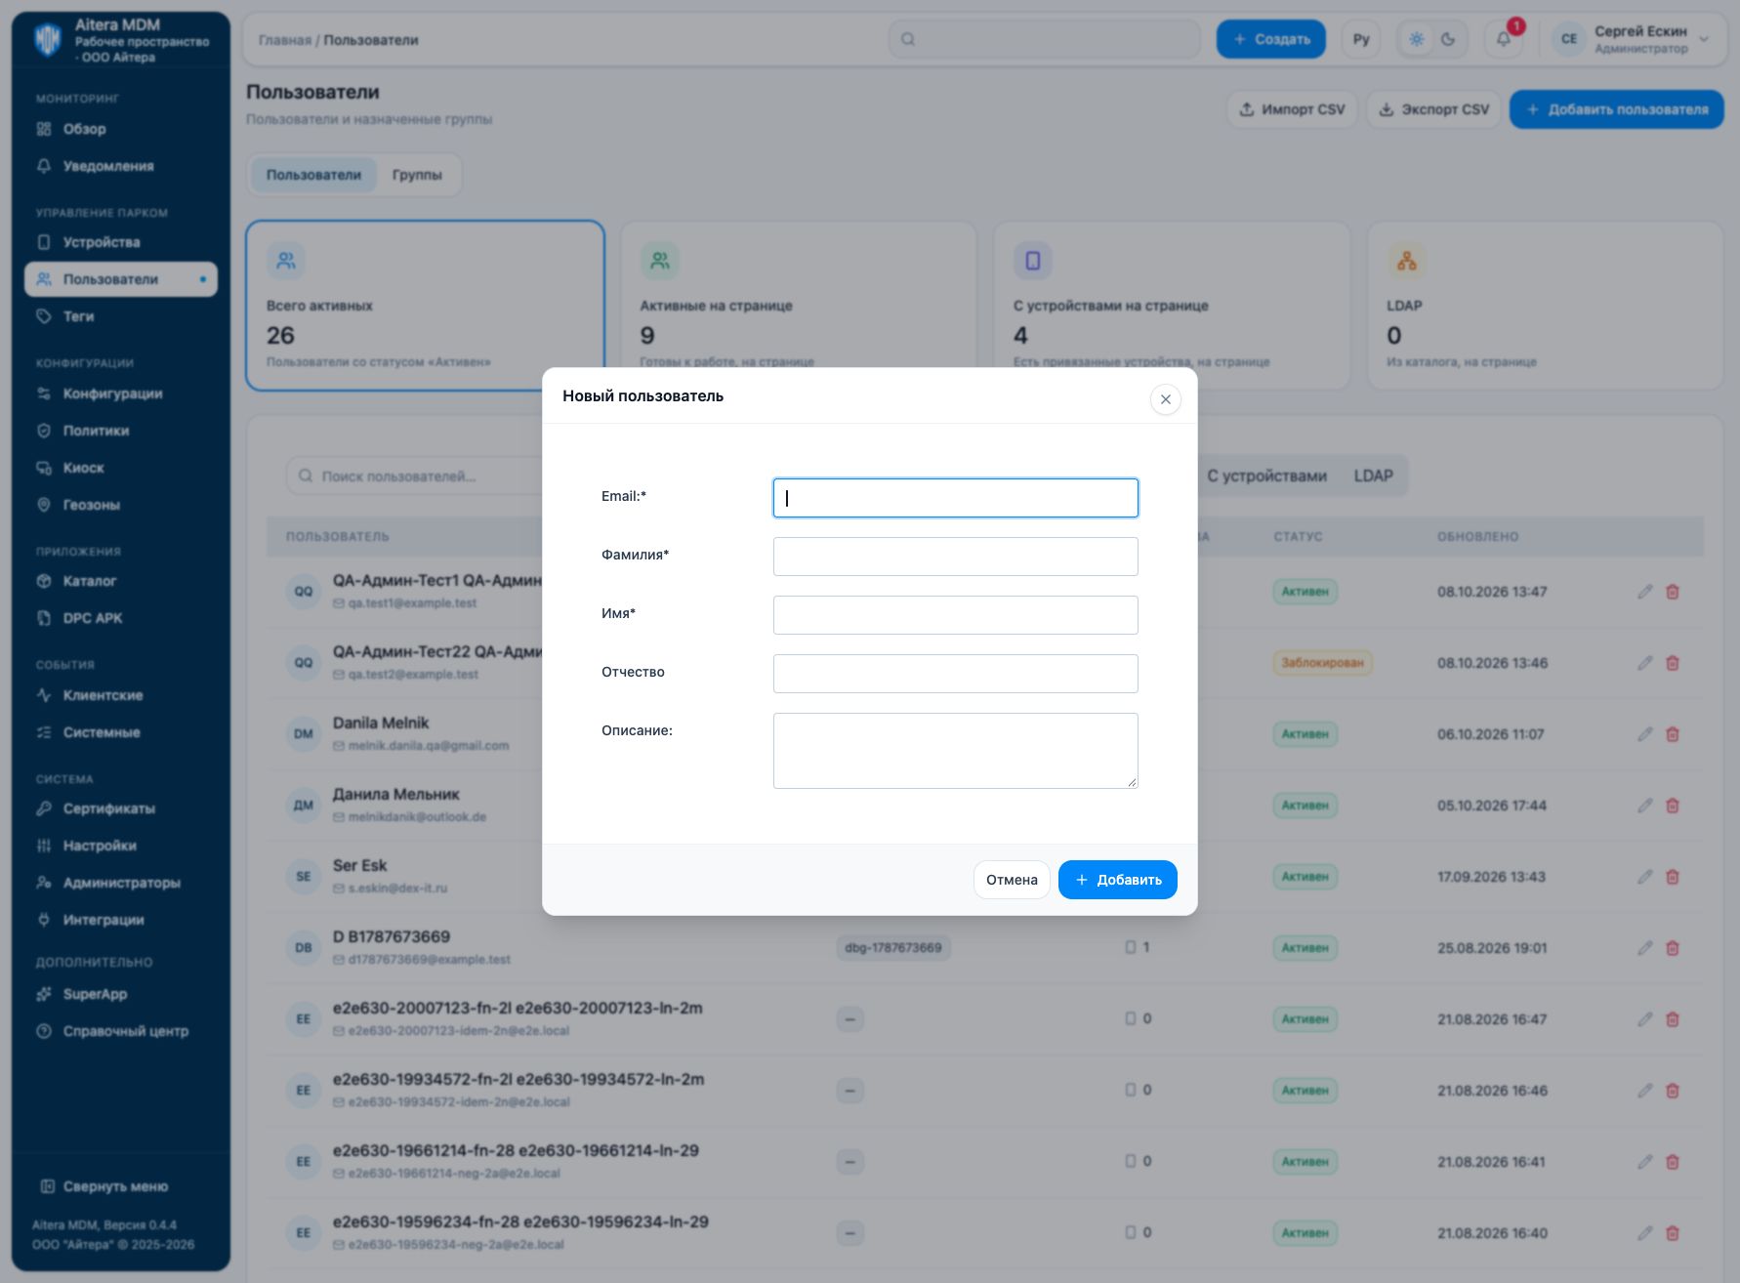The width and height of the screenshot is (1740, 1283).
Task: Click the Свернуть меню collapse control
Action: point(104,1186)
